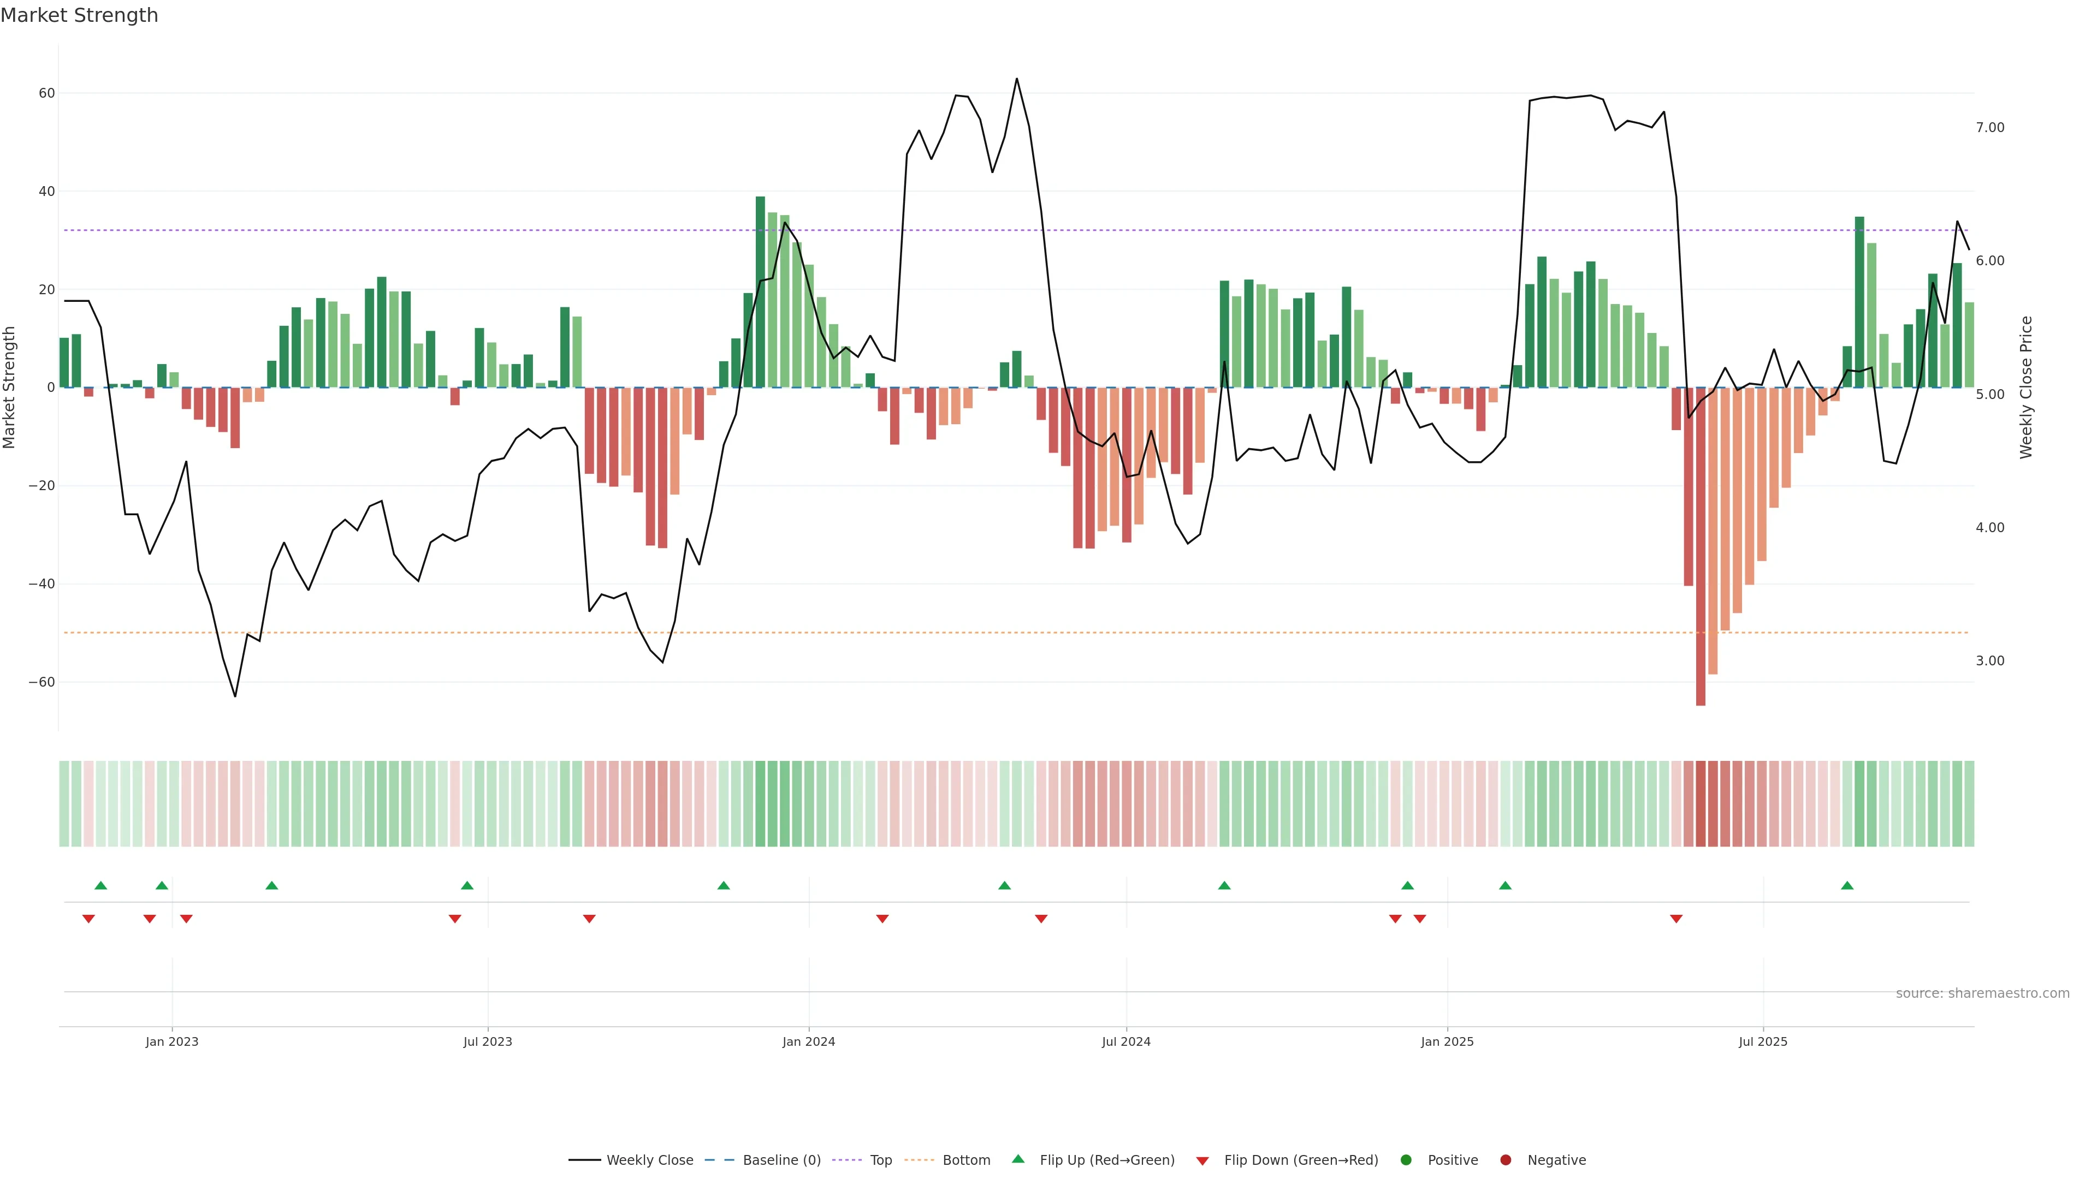Click the Jan 2024 x-axis label
This screenshot has height=1179, width=2097.
pos(808,1041)
